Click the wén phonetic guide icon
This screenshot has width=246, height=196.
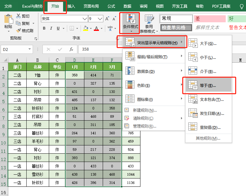(x=110, y=28)
